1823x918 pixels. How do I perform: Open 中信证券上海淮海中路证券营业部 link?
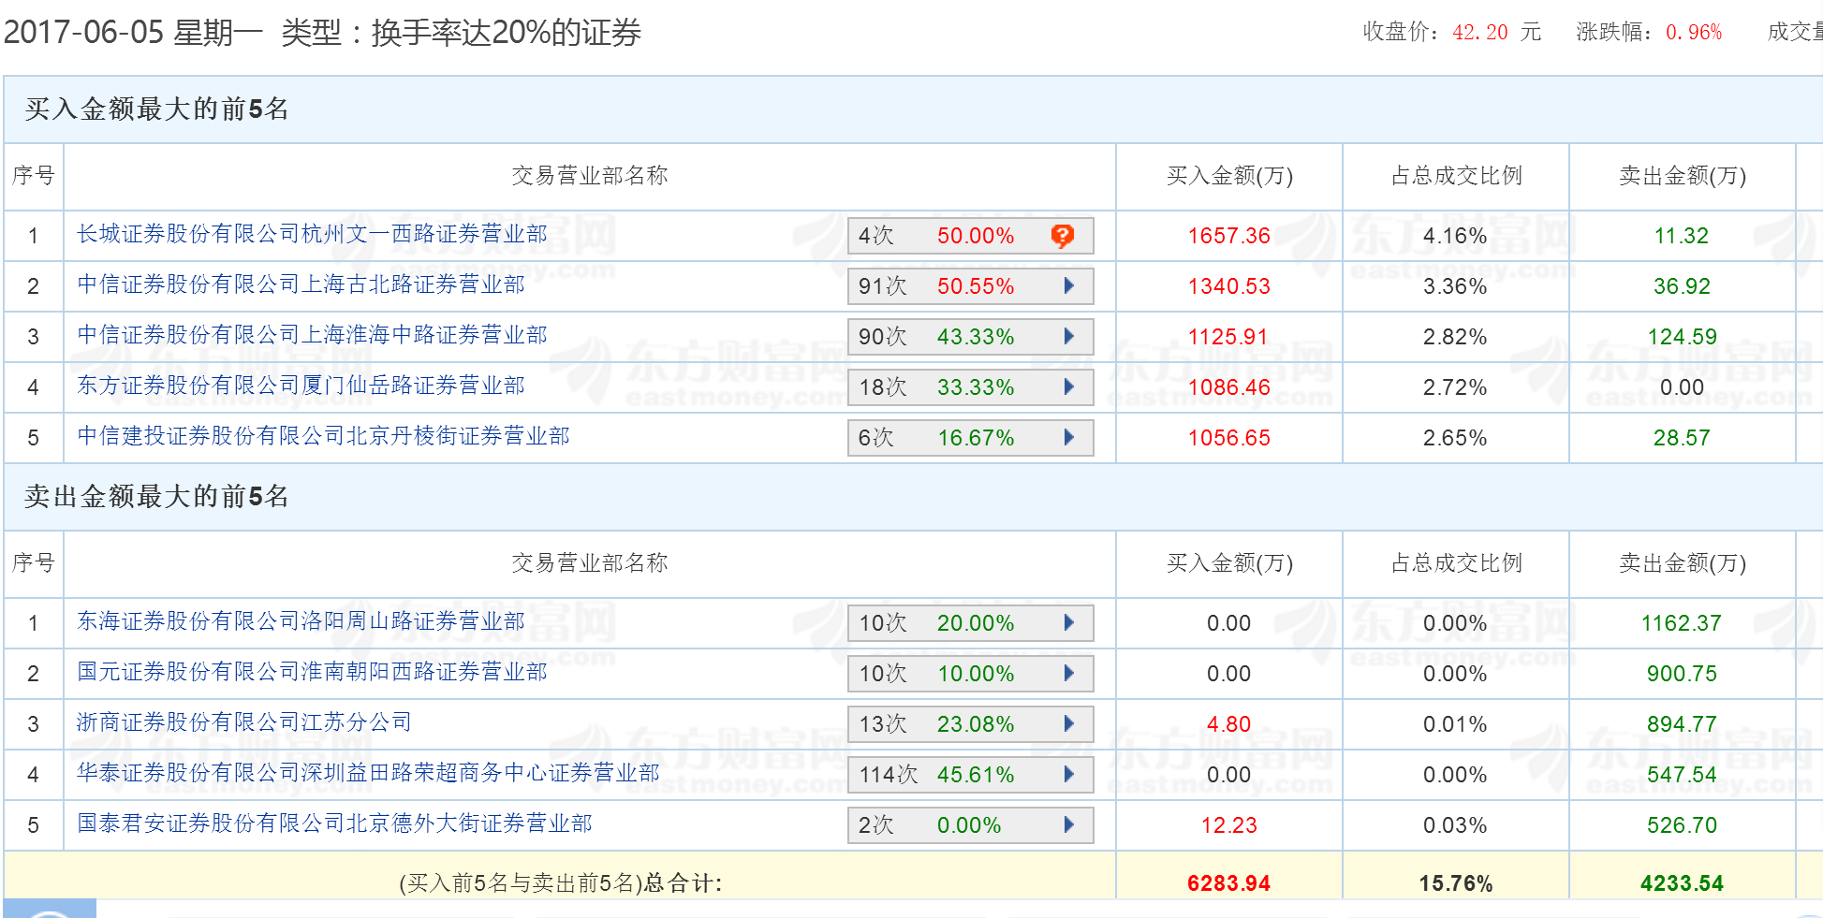tap(312, 335)
